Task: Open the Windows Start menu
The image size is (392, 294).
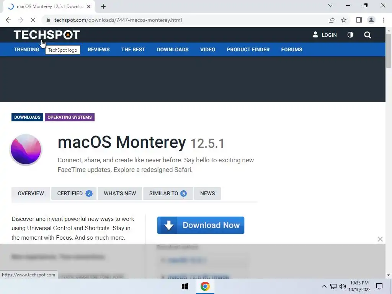Action: [x=185, y=286]
